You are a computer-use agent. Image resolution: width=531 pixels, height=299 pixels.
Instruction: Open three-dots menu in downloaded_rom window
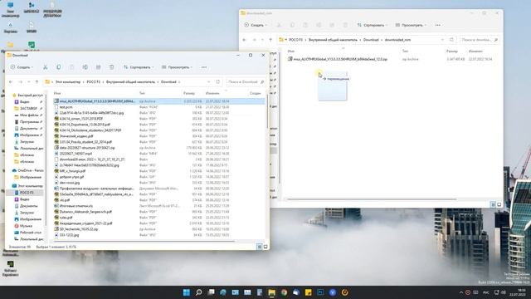[438, 25]
